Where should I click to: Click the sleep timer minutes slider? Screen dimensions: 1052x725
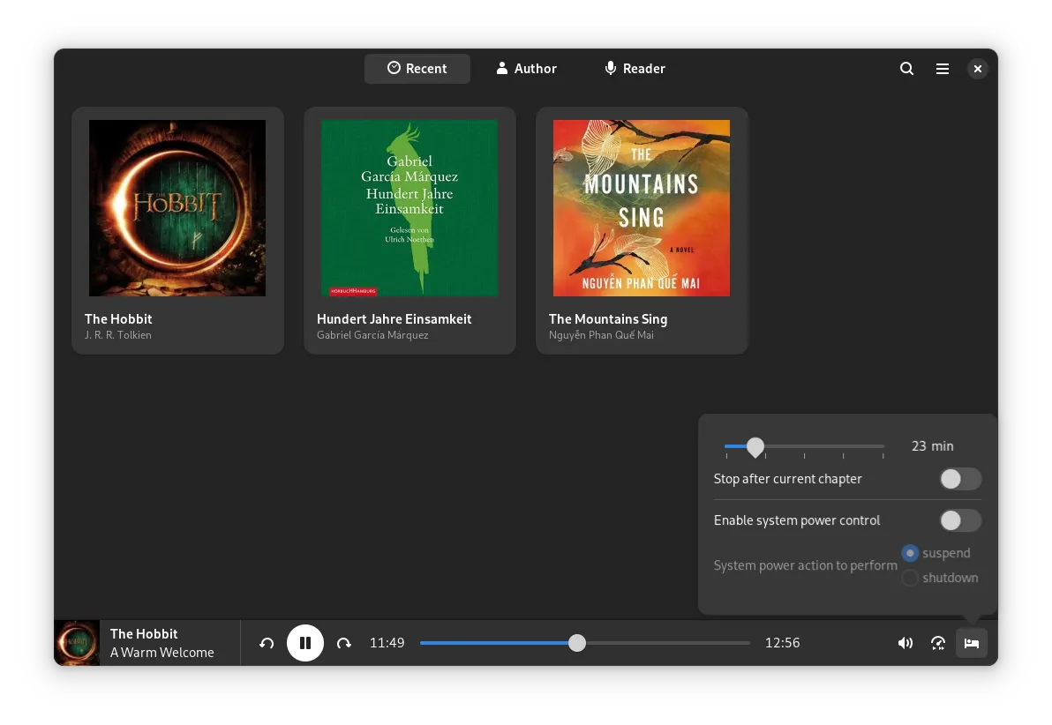(x=803, y=446)
